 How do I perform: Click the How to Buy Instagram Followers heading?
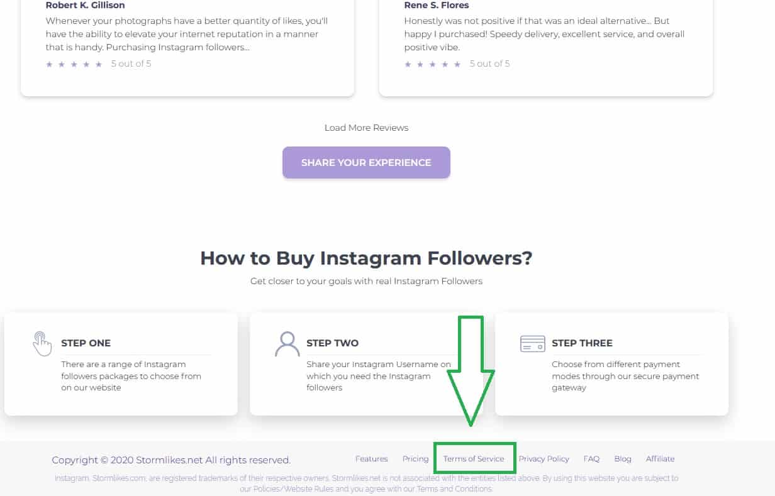[366, 258]
